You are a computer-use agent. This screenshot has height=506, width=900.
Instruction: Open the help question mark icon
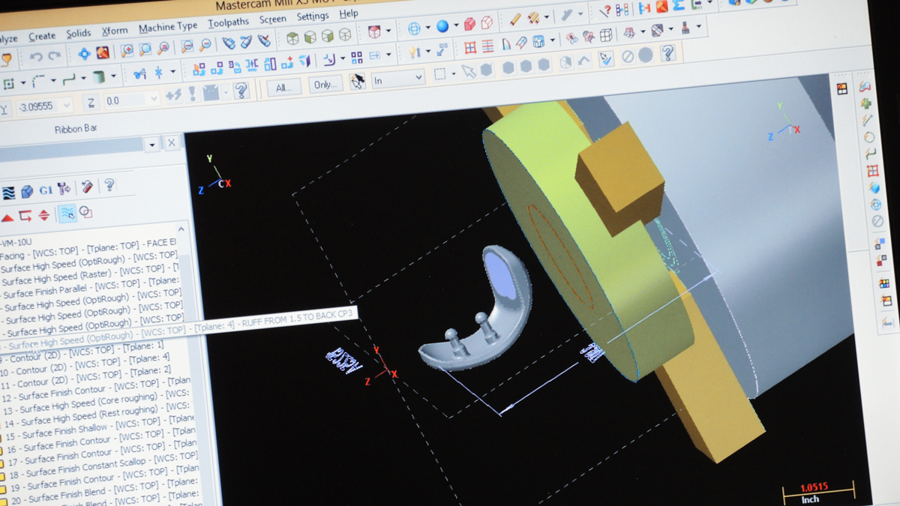[109, 186]
